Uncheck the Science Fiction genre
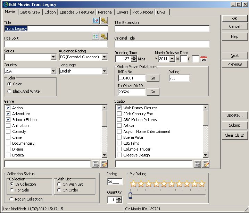Screen dimensions: 249x213 coord(8,120)
